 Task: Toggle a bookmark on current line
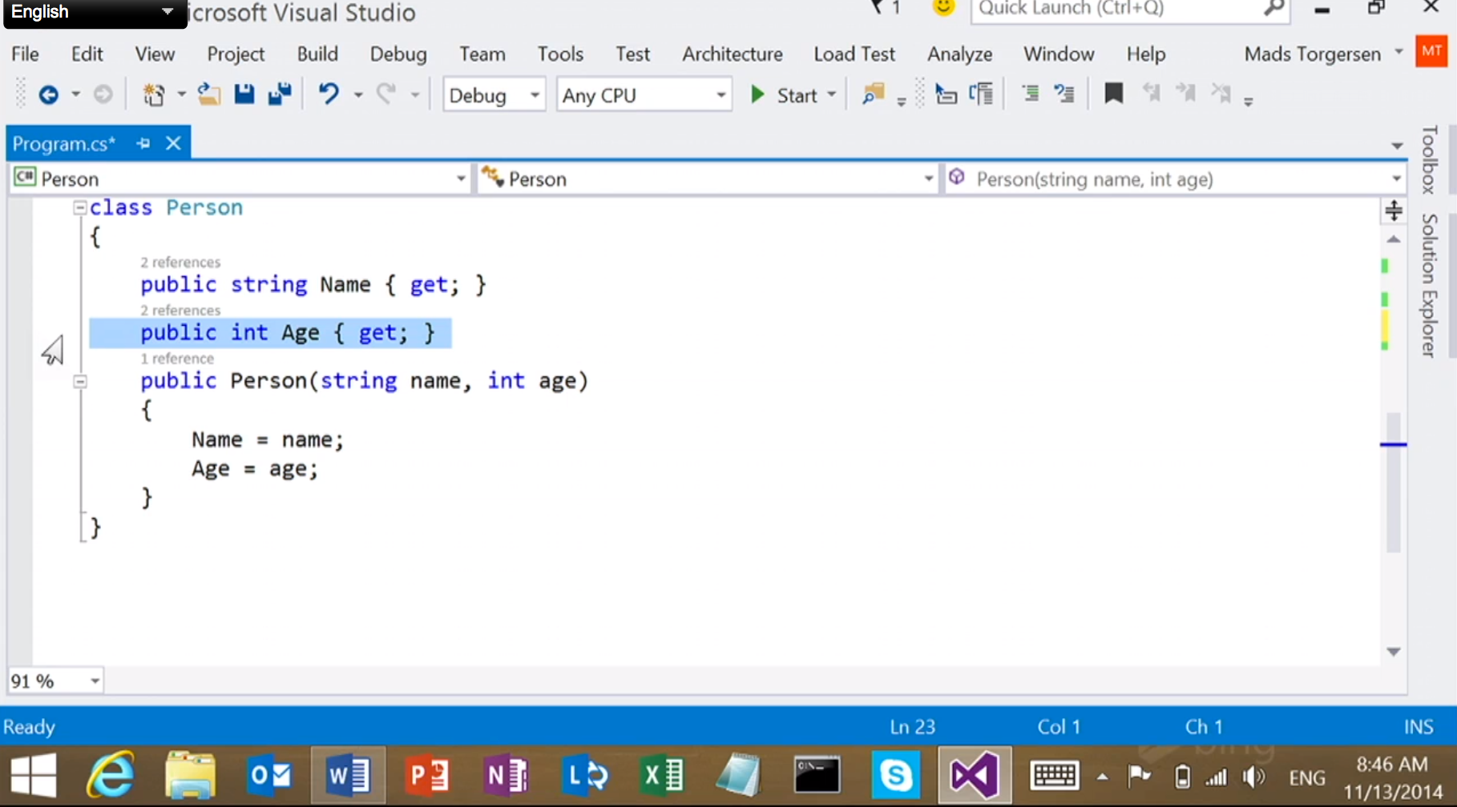1113,94
